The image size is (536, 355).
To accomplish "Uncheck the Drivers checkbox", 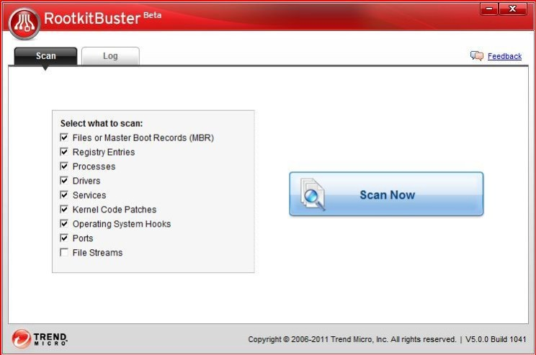I will 64,181.
